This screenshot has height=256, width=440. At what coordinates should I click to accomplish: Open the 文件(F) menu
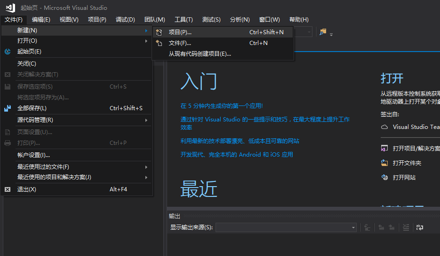click(x=14, y=20)
